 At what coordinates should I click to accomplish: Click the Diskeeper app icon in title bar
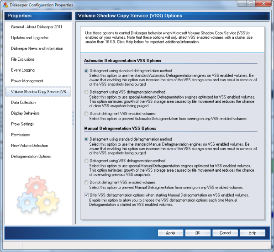5,5
